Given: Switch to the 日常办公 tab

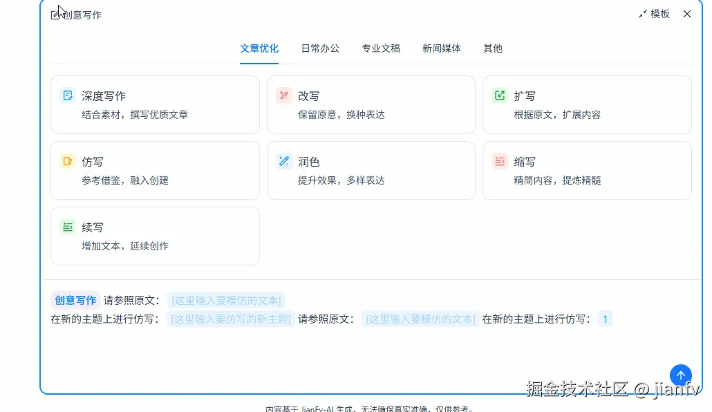Looking at the screenshot, I should tap(320, 48).
